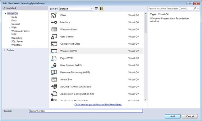The height and width of the screenshot is (121, 202).
Task: Click the Resource Dictionary (WPF) label
Action: (x=75, y=72)
